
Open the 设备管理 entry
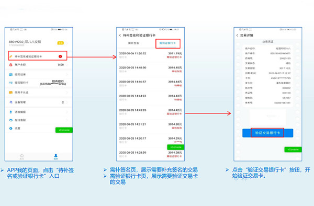point(39,102)
